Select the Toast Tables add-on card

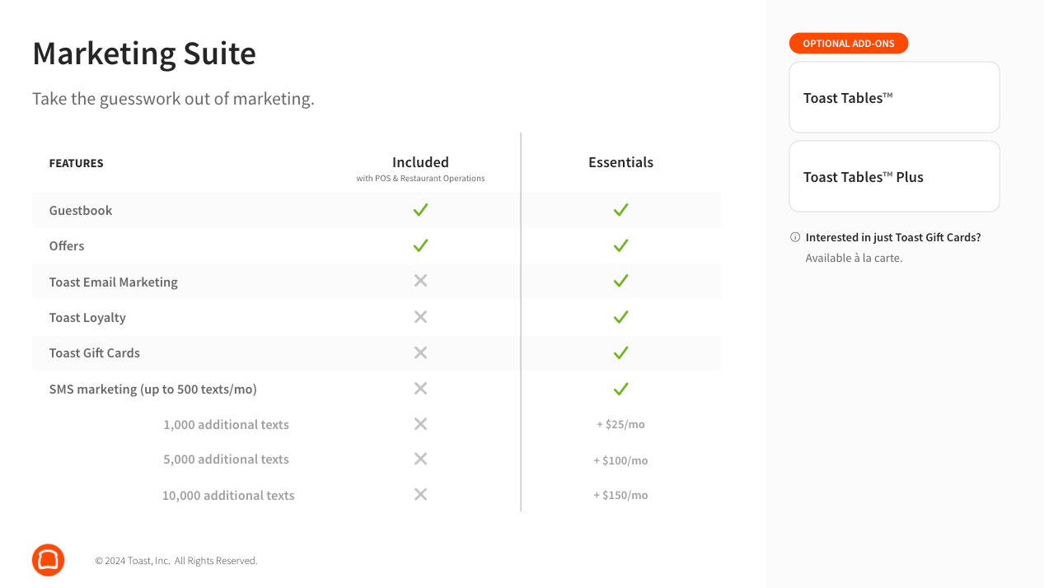click(894, 97)
